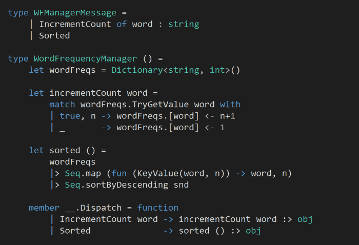Click the string type after 'of word'
Screen dimensions: 359x245
(184, 24)
